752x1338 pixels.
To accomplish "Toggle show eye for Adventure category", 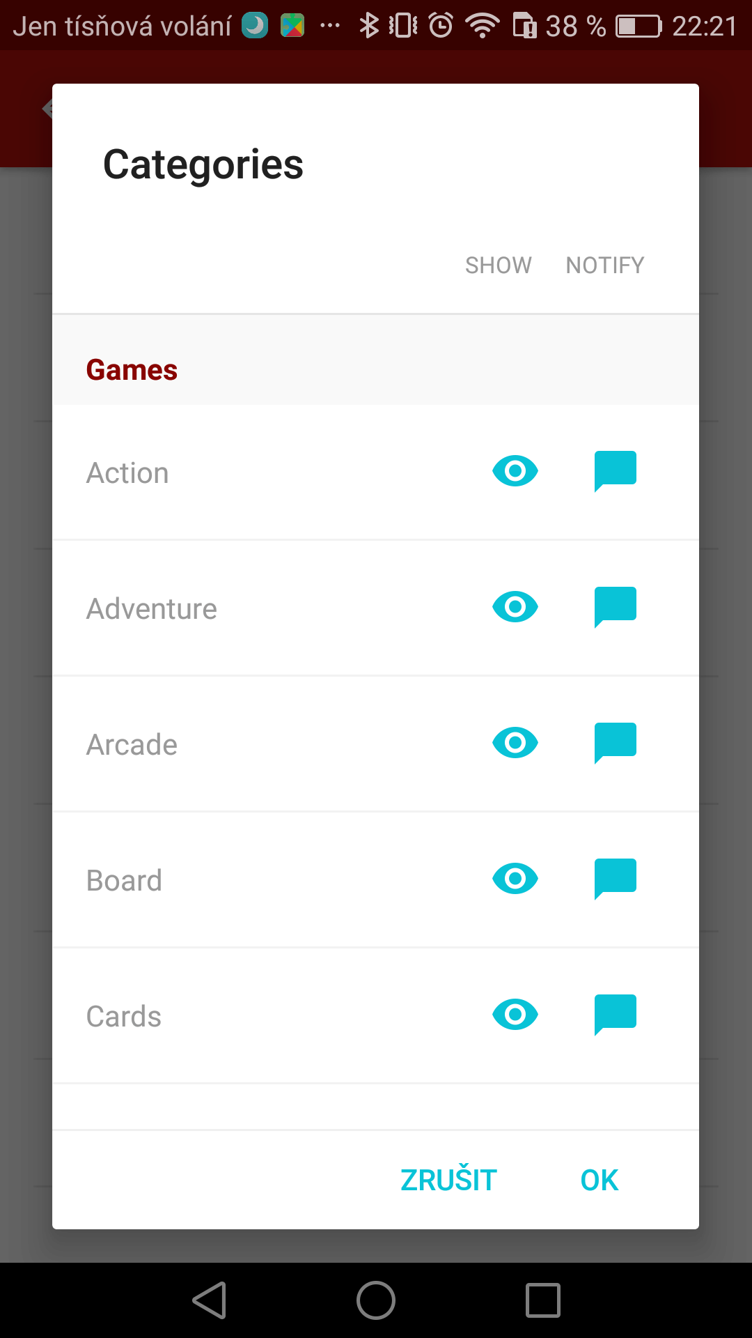I will point(515,608).
